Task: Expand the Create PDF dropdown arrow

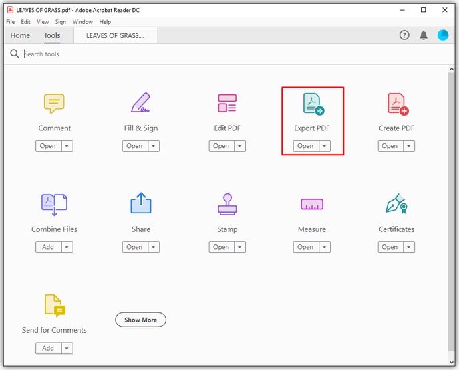Action: (x=409, y=146)
